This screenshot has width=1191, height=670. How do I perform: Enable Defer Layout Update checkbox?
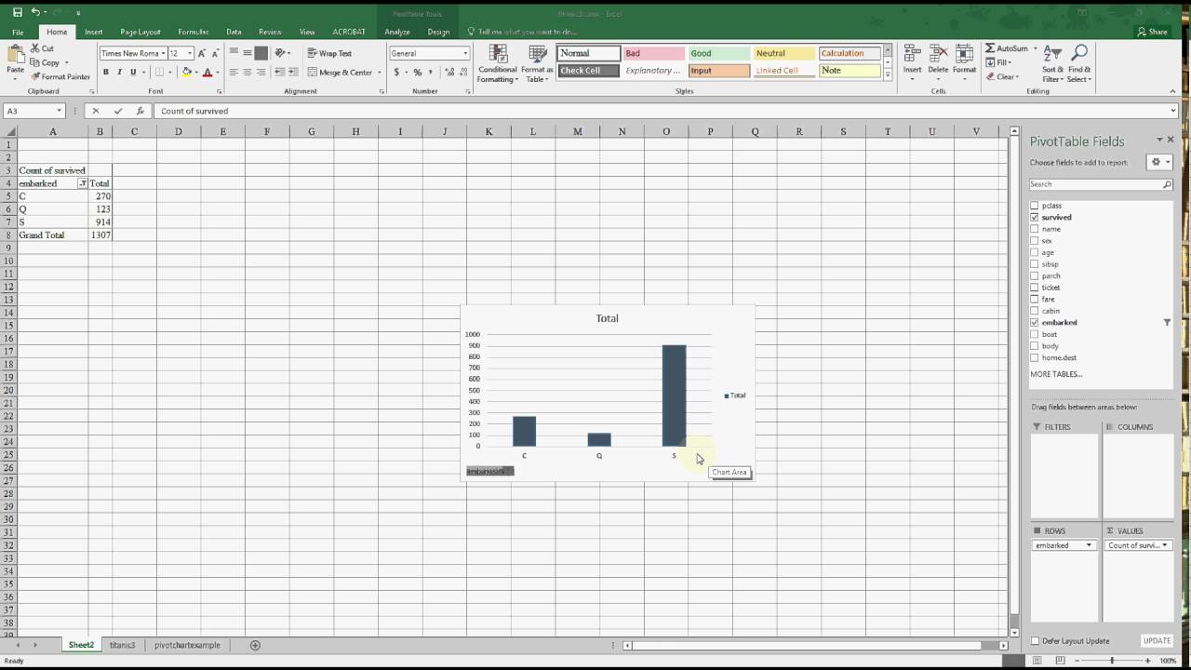pyautogui.click(x=1035, y=641)
